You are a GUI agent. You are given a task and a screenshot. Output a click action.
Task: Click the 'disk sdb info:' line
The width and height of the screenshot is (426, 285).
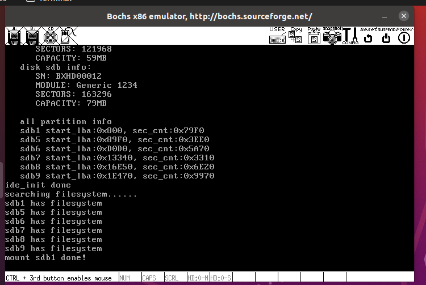point(56,67)
